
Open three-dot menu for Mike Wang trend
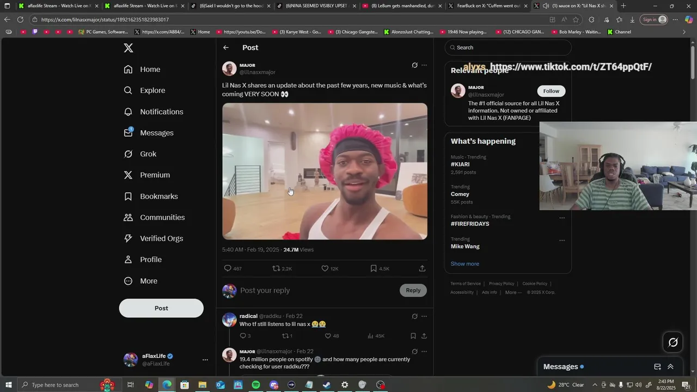[x=562, y=240]
